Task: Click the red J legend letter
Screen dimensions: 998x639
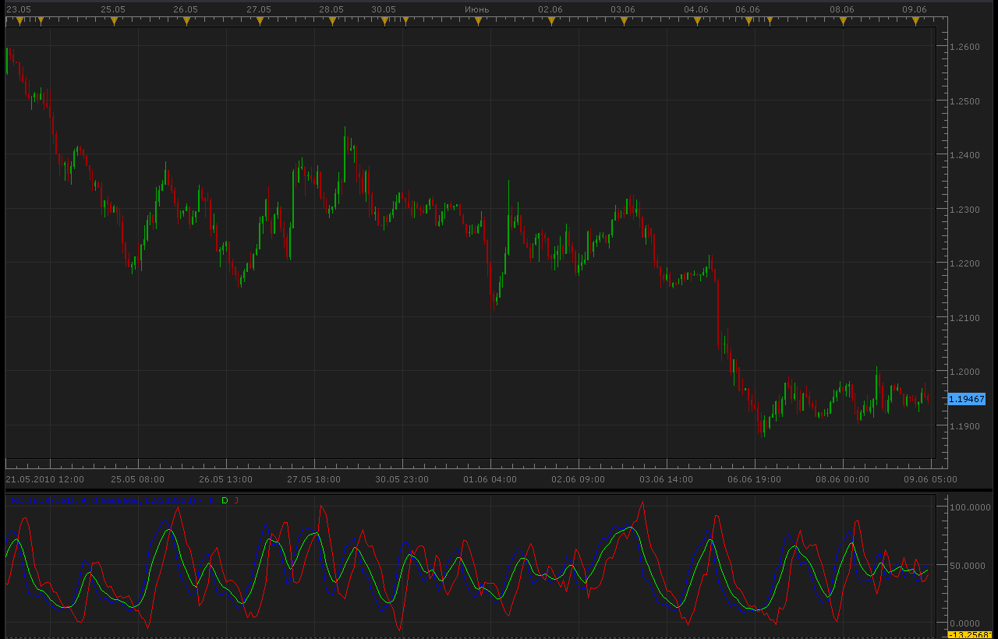Action: coord(236,500)
